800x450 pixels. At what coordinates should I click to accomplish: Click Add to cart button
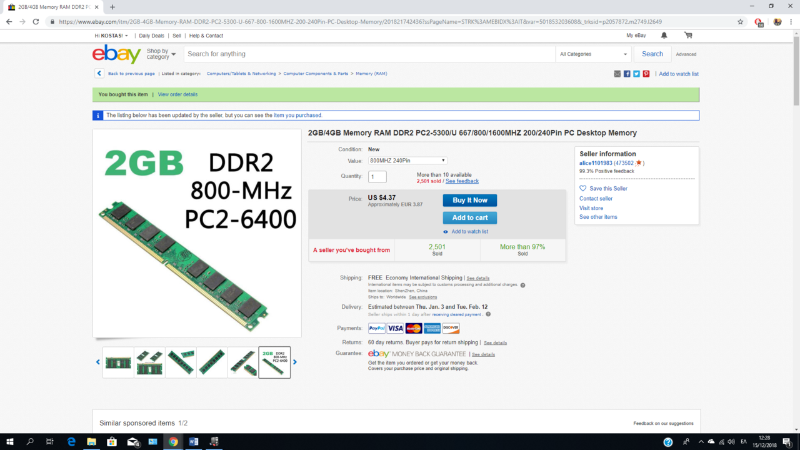(x=470, y=217)
